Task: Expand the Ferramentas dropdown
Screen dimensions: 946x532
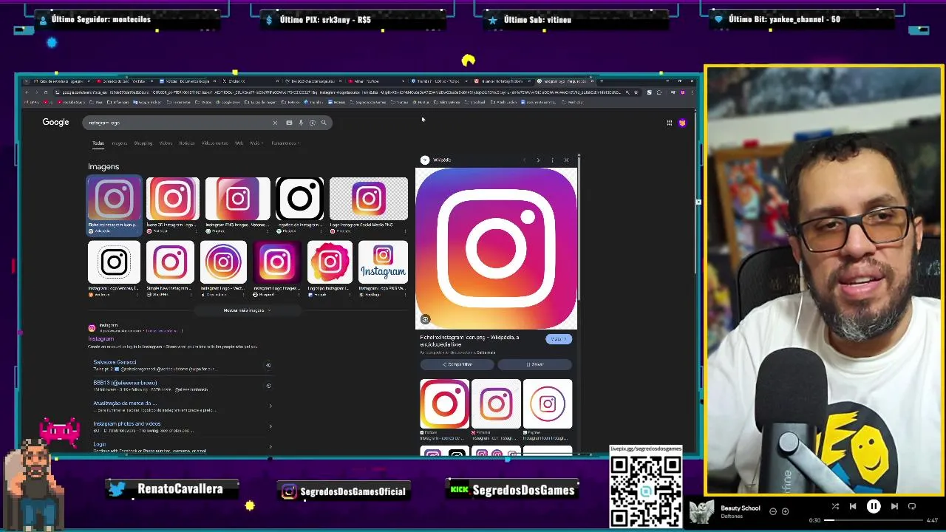Action: (285, 143)
